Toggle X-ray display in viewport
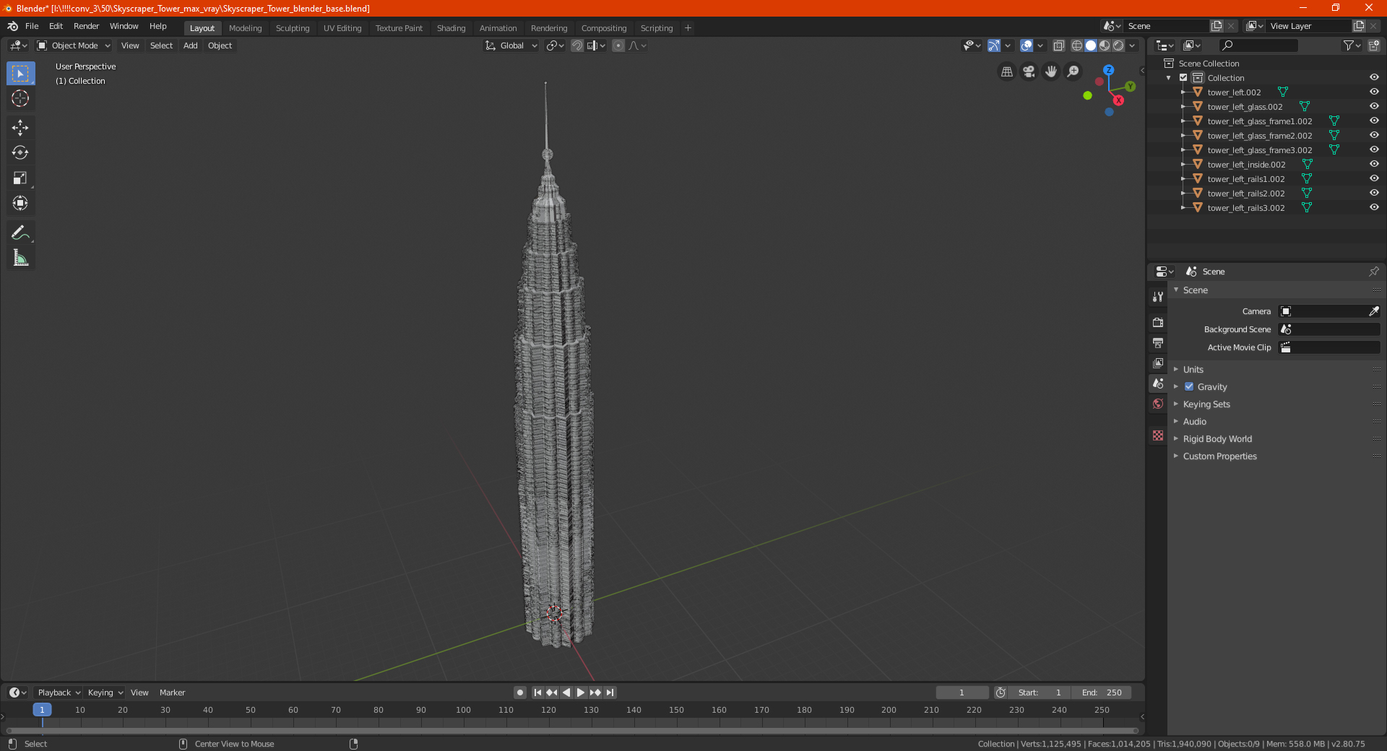This screenshot has height=751, width=1387. coord(1058,45)
